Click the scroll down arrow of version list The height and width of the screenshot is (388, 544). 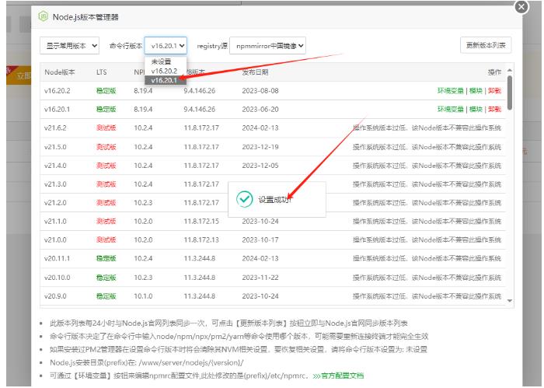tap(509, 301)
